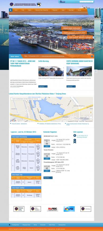Click the Jl. Yos Sudarso address text
The width and height of the screenshot is (103, 231).
(x=82, y=136)
